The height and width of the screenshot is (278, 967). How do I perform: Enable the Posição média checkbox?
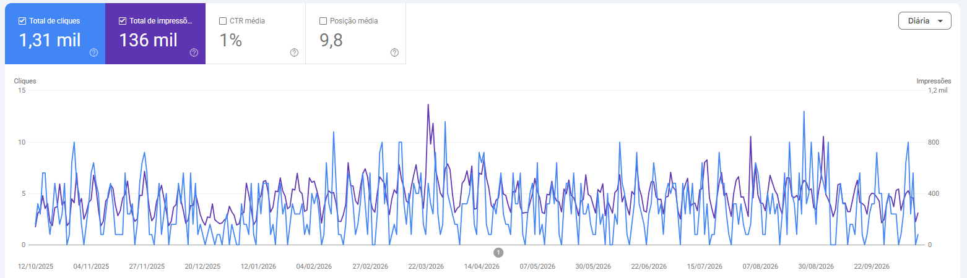323,21
